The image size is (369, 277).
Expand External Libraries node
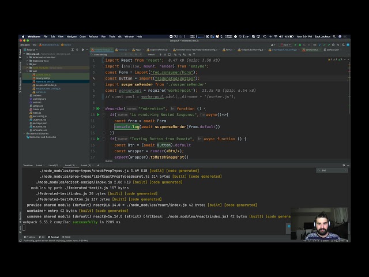point(24,133)
